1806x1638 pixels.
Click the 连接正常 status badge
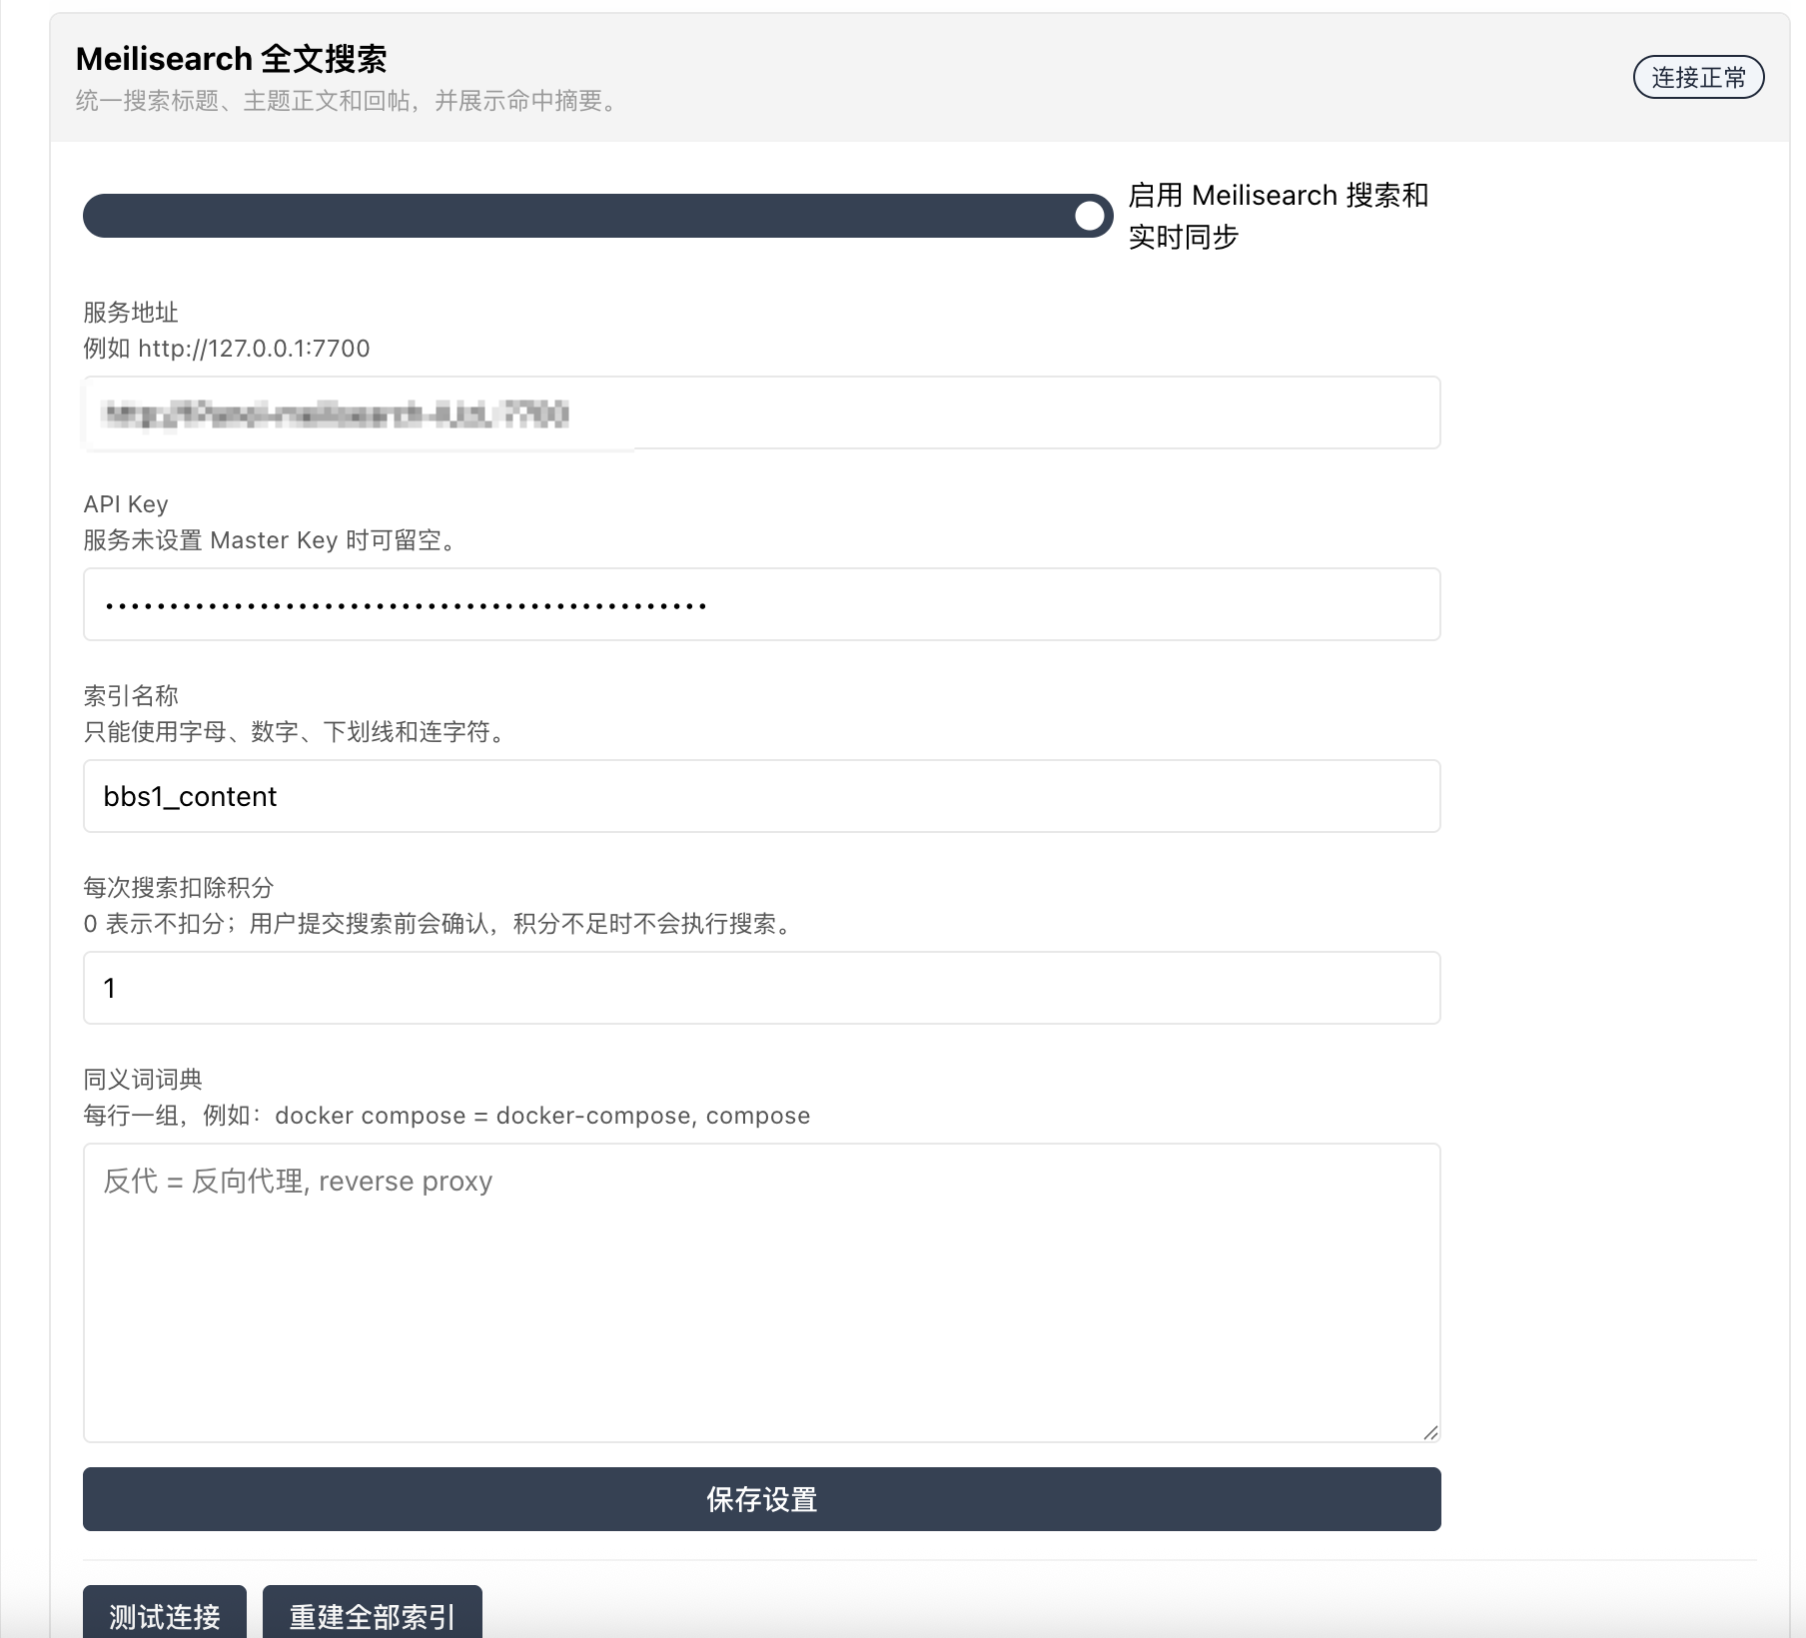1698,78
